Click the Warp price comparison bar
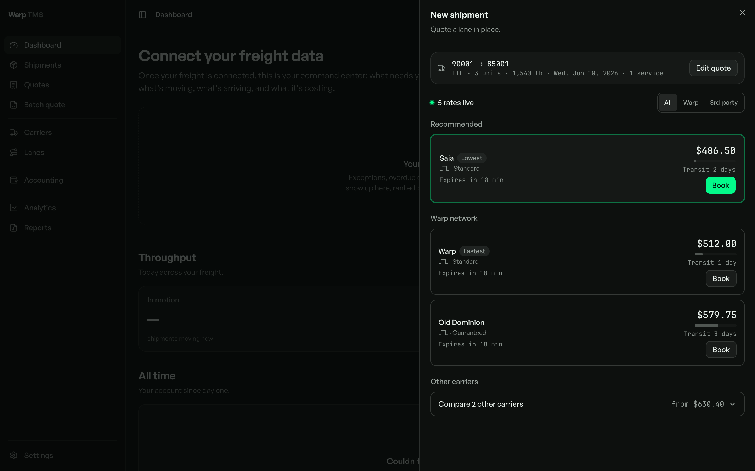755x471 pixels. [x=715, y=255]
